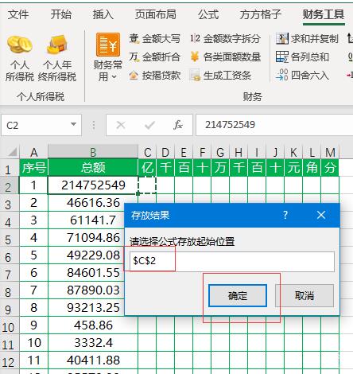
Task: Open 按揭贷款 calculator
Action: (154, 76)
